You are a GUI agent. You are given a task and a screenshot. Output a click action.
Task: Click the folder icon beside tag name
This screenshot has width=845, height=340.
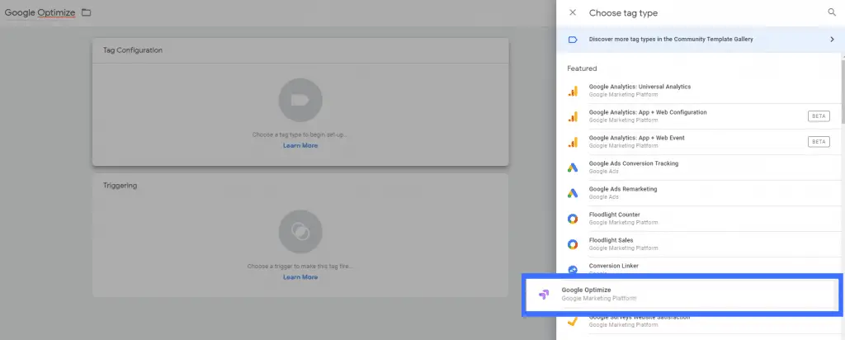(86, 12)
